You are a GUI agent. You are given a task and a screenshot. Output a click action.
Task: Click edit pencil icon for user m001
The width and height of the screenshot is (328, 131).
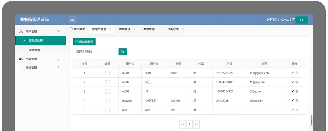tap(293, 73)
